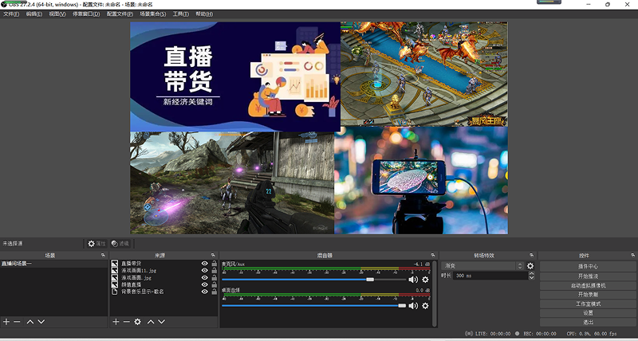Viewport: 638px width, 341px height.
Task: Add a new source with the plus icon in 来源 panel
Action: [x=116, y=322]
